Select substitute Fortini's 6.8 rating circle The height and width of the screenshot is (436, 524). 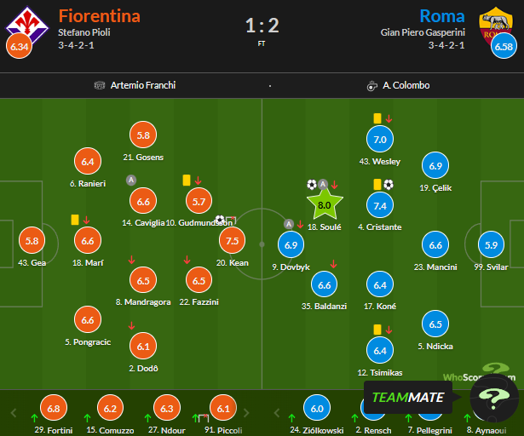point(55,410)
